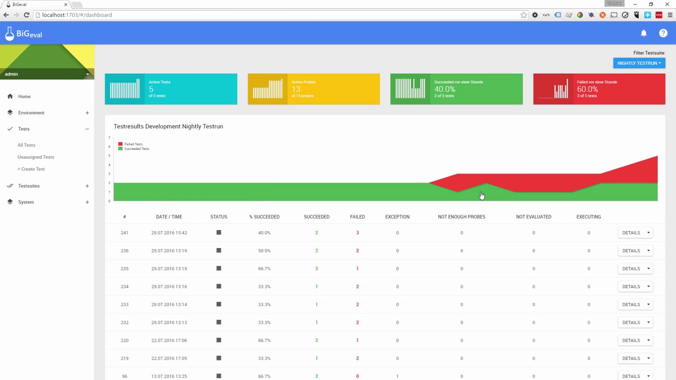Click the EXCEPTION column header

pos(397,217)
